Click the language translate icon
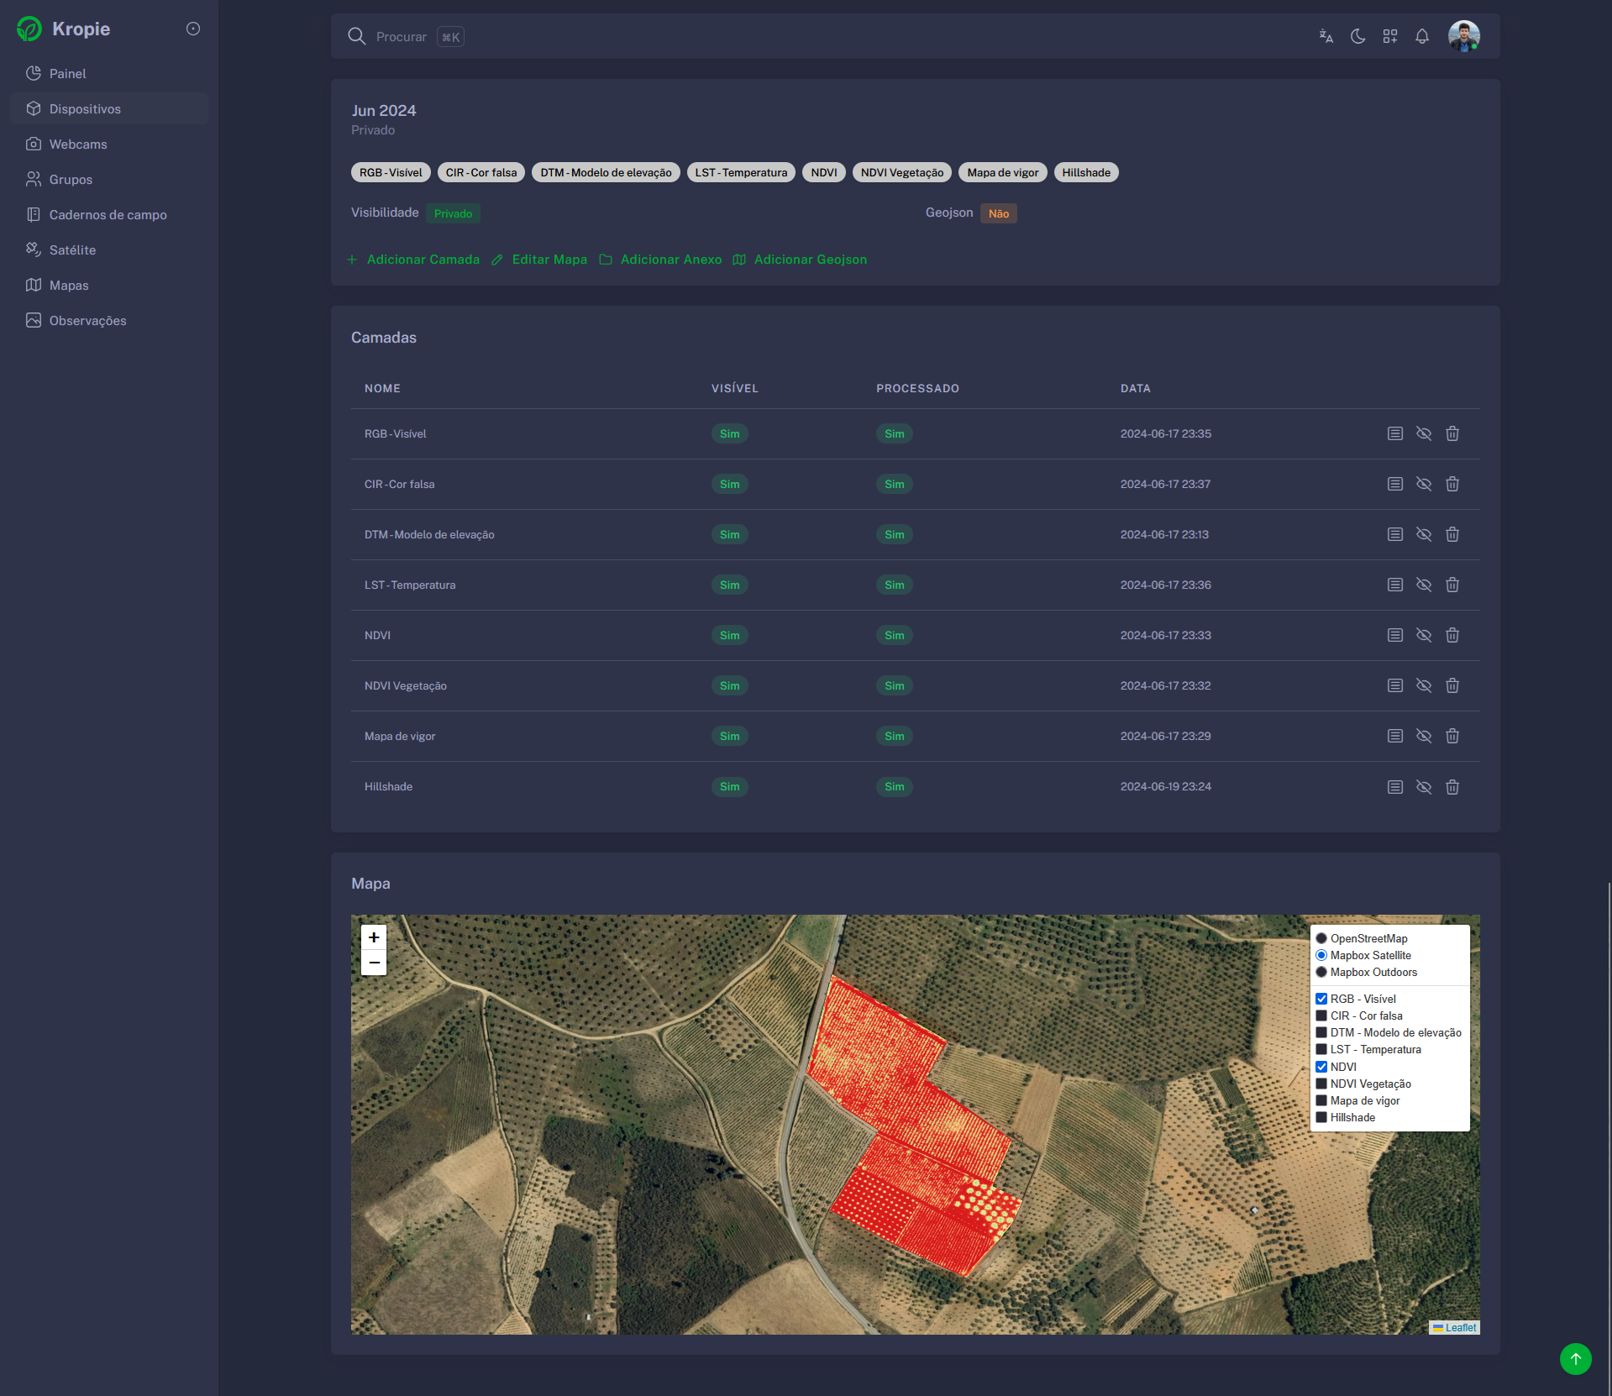The height and width of the screenshot is (1396, 1612). pyautogui.click(x=1326, y=36)
